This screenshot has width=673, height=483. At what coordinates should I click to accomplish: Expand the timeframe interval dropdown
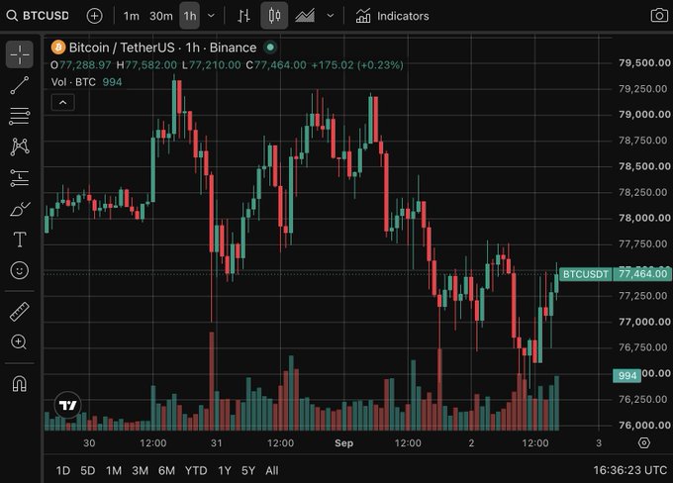211,16
